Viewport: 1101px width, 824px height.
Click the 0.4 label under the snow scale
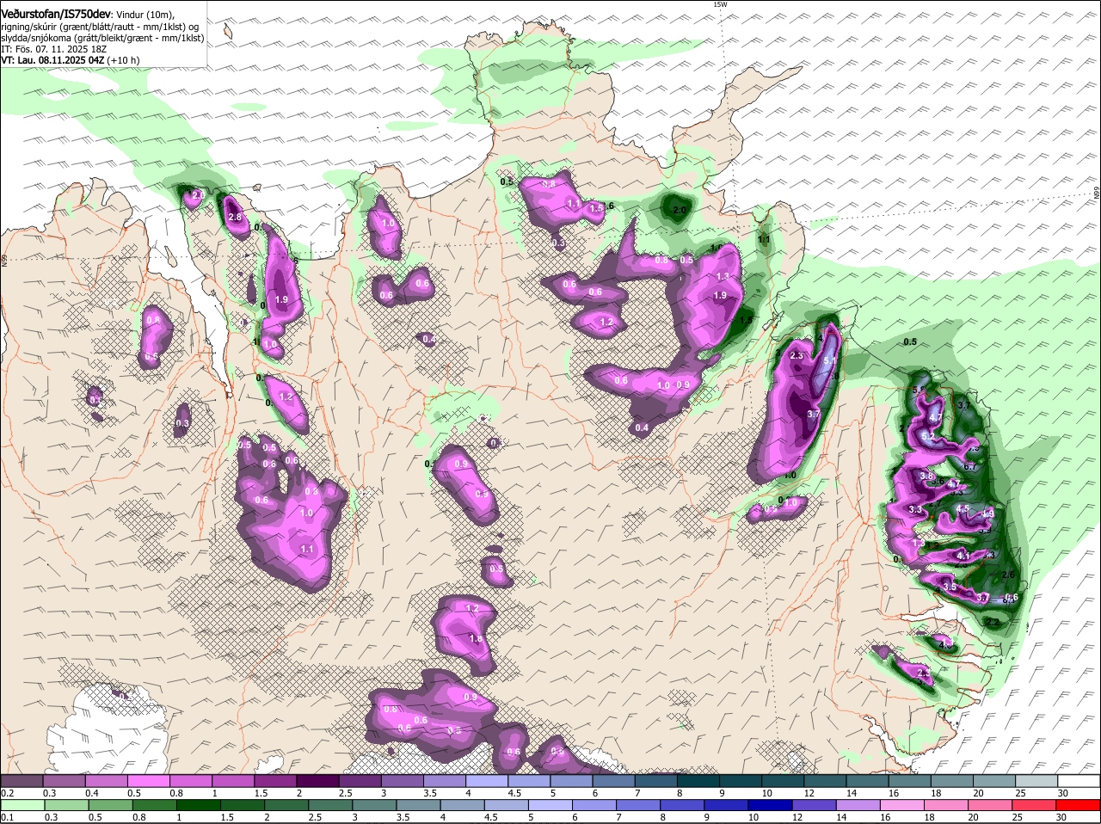click(x=92, y=793)
